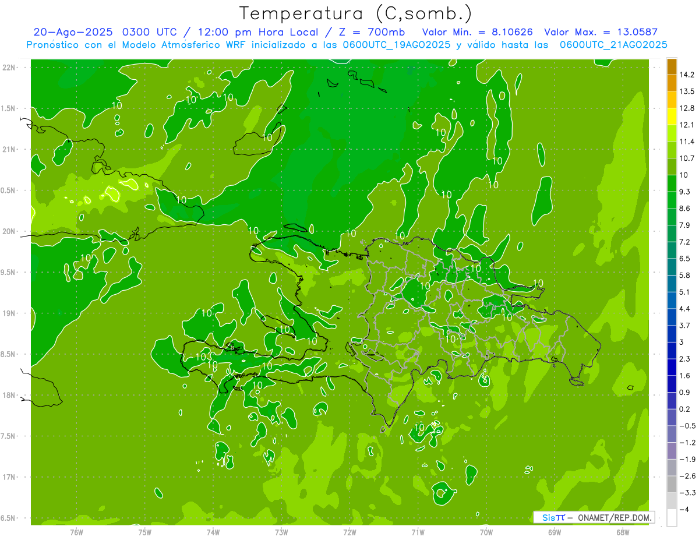Click the 19N latitude axis label
This screenshot has height=540, width=699.
pos(10,313)
